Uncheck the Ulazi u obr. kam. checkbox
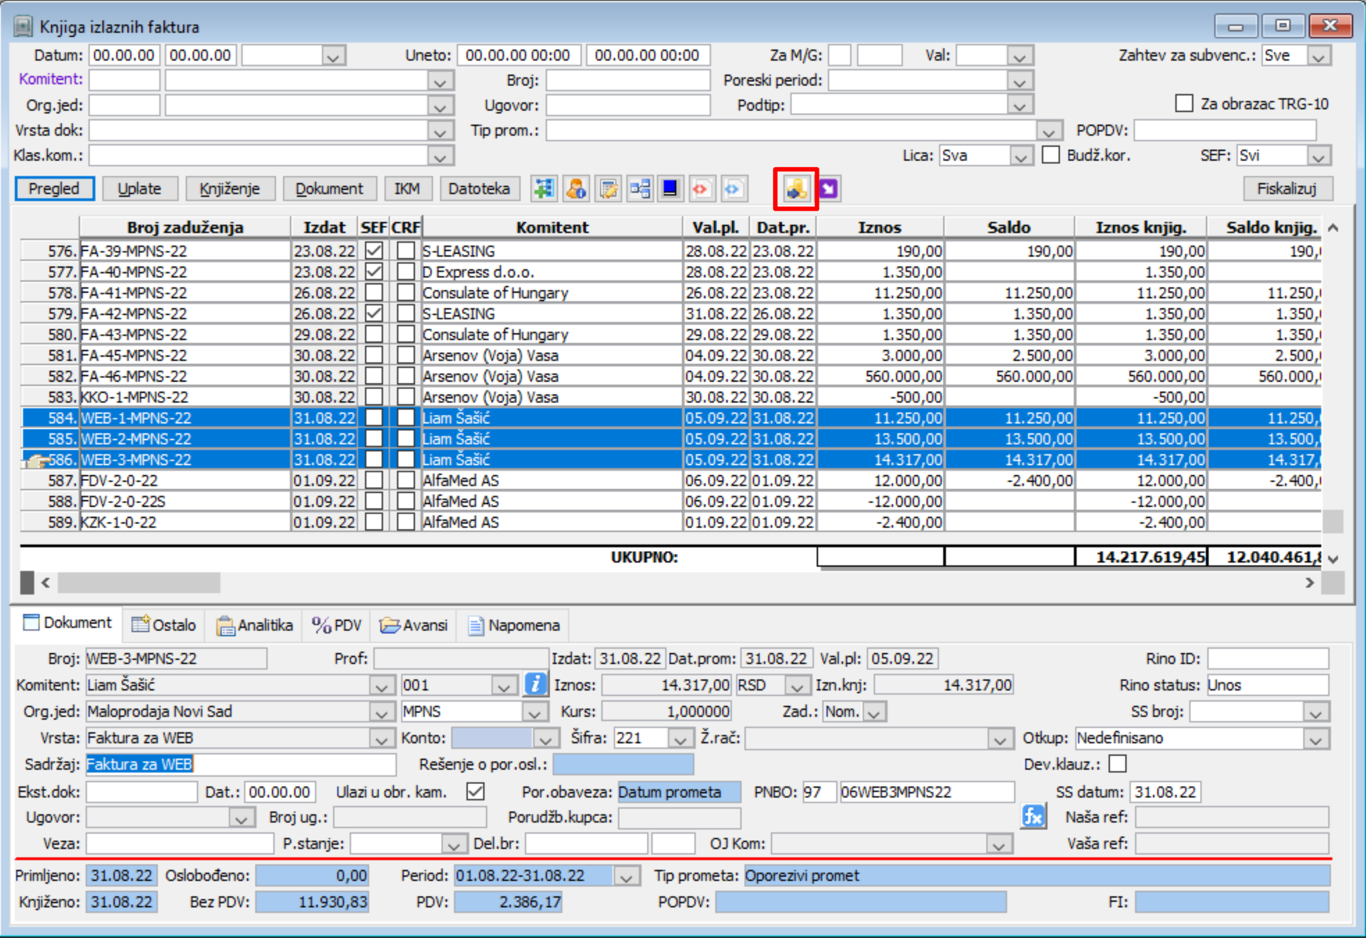Viewport: 1366px width, 938px height. click(x=475, y=792)
